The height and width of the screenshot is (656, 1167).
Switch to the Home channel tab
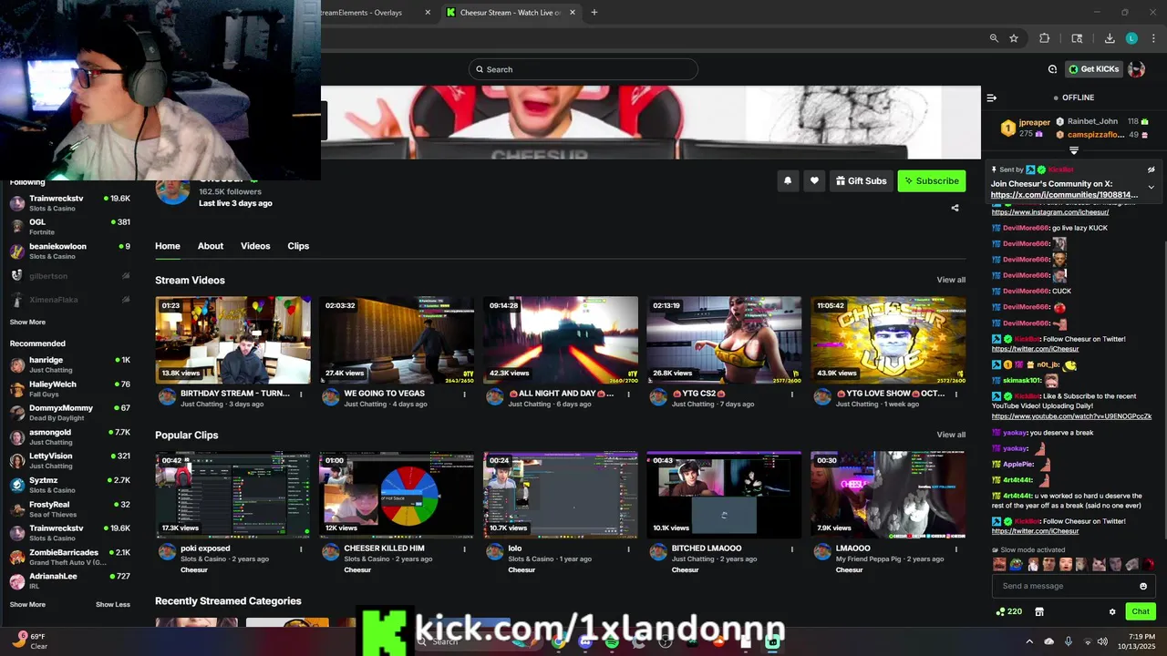tap(168, 246)
